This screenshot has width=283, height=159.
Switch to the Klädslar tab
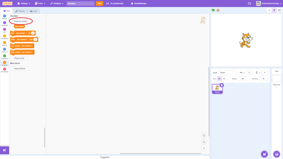pos(20,11)
